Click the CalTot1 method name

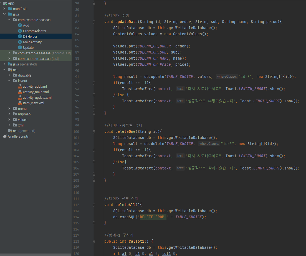tap(136, 241)
